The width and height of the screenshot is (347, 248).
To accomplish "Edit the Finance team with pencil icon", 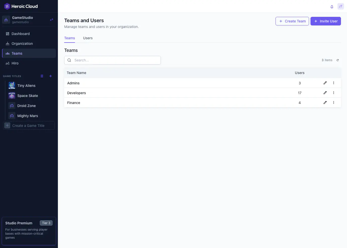I will pos(325,102).
